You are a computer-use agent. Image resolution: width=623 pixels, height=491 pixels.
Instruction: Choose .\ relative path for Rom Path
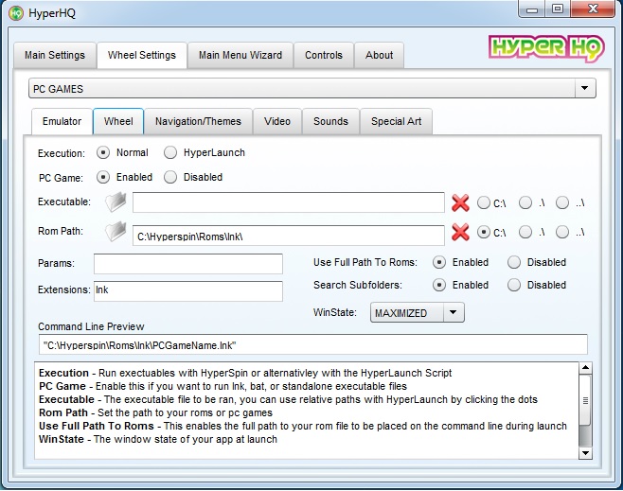pos(525,232)
